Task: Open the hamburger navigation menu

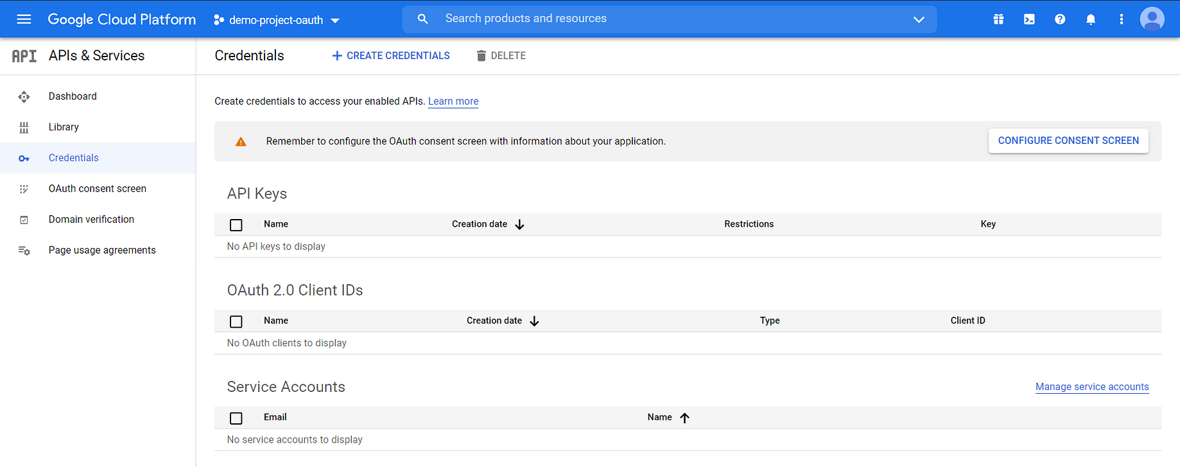Action: coord(24,19)
